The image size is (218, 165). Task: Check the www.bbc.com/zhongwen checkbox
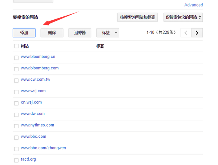[16, 149]
